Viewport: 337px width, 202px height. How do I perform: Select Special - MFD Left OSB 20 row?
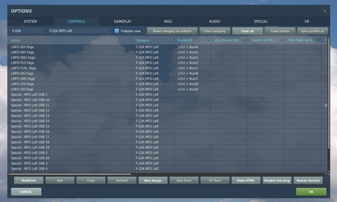(x=167, y=158)
